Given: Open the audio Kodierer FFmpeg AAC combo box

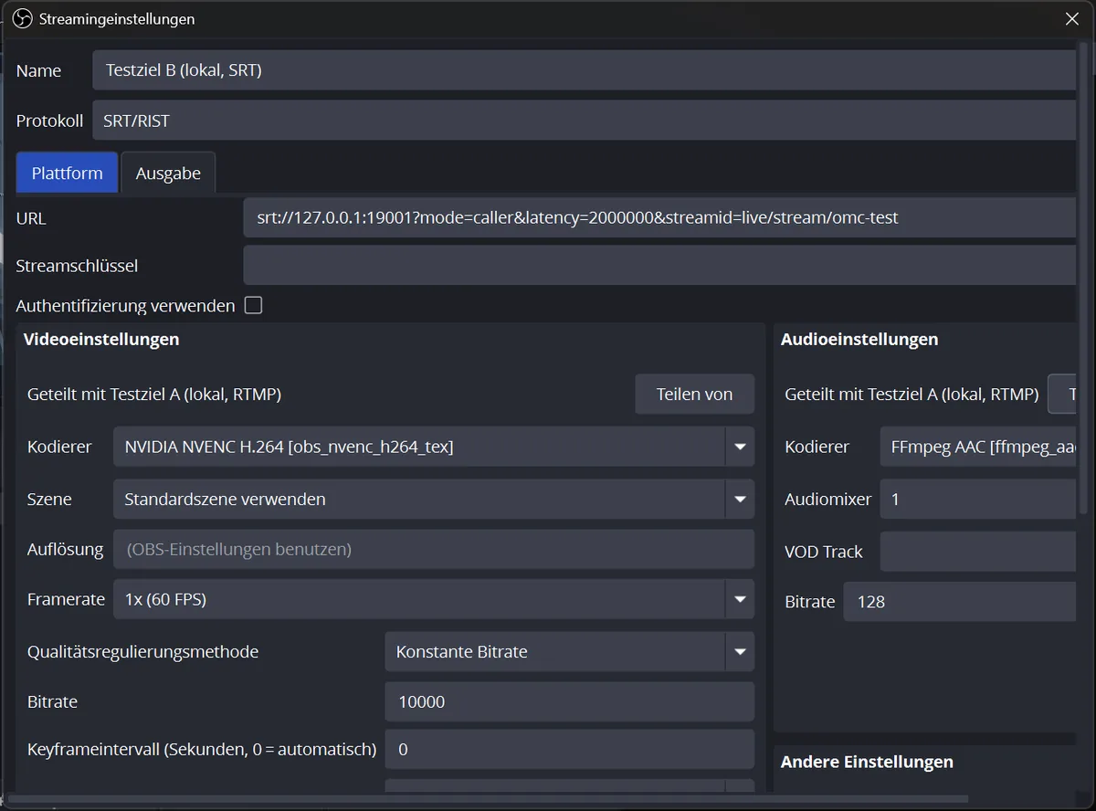Looking at the screenshot, I should [978, 447].
